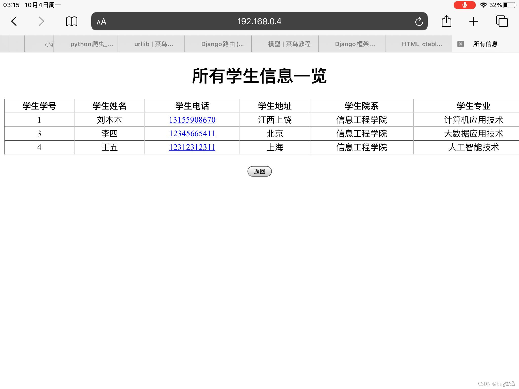
Task: Click phone link 12312312311
Action: [192, 147]
